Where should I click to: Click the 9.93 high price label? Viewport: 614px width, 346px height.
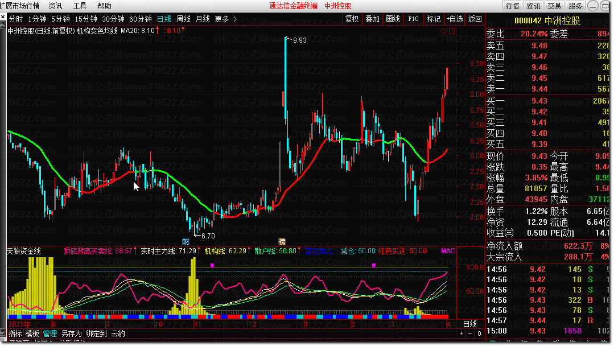(x=299, y=40)
